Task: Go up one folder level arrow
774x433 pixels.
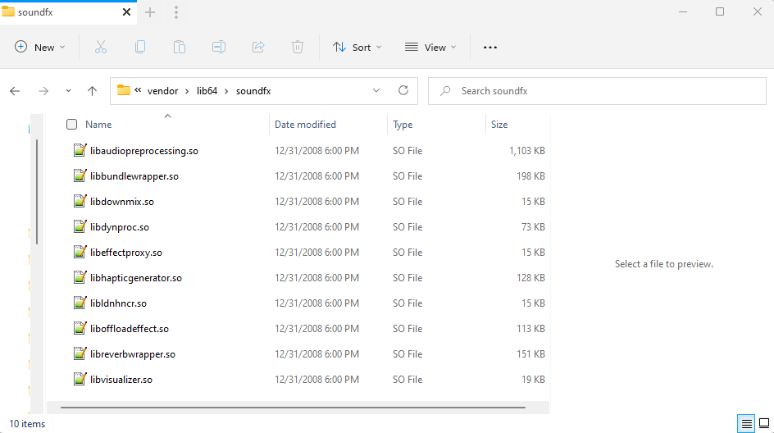Action: 93,91
